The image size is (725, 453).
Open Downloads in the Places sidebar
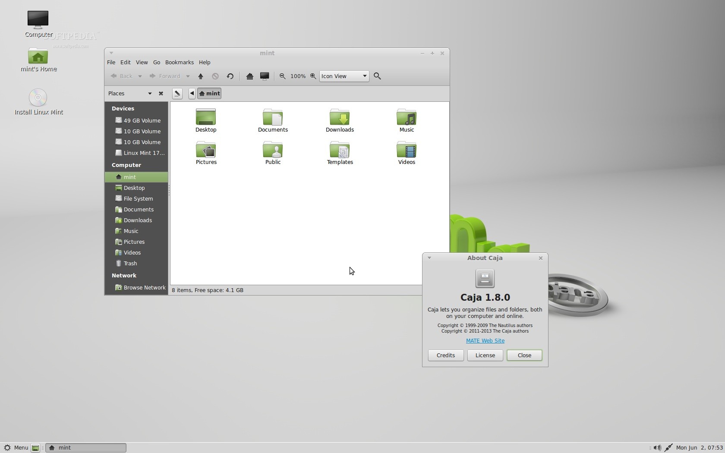click(136, 220)
